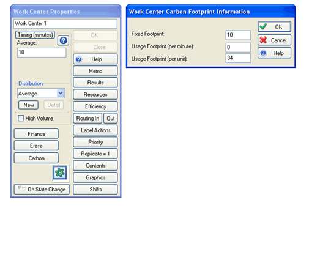Open Help in Carbon Footprint dialog
This screenshot has width=309, height=271.
274,53
